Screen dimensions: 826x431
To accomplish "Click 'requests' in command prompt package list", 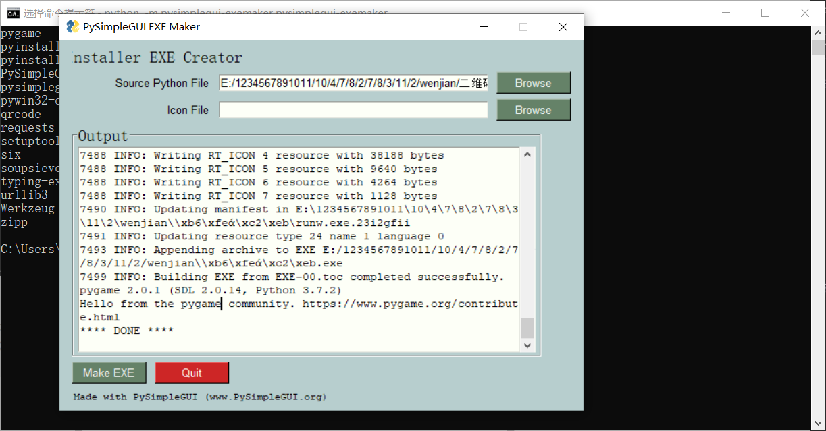I will pos(28,127).
